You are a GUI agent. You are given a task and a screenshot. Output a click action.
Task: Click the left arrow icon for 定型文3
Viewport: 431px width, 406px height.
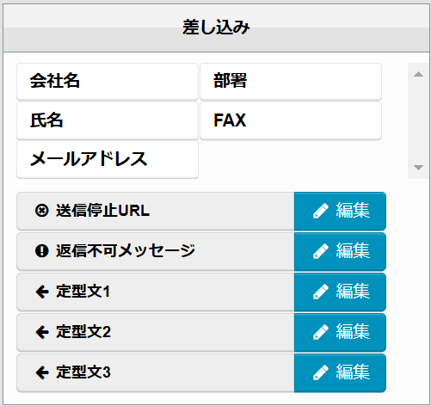pos(42,373)
